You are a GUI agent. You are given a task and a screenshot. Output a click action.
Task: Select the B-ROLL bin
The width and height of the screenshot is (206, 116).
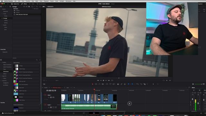pyautogui.click(x=6, y=23)
